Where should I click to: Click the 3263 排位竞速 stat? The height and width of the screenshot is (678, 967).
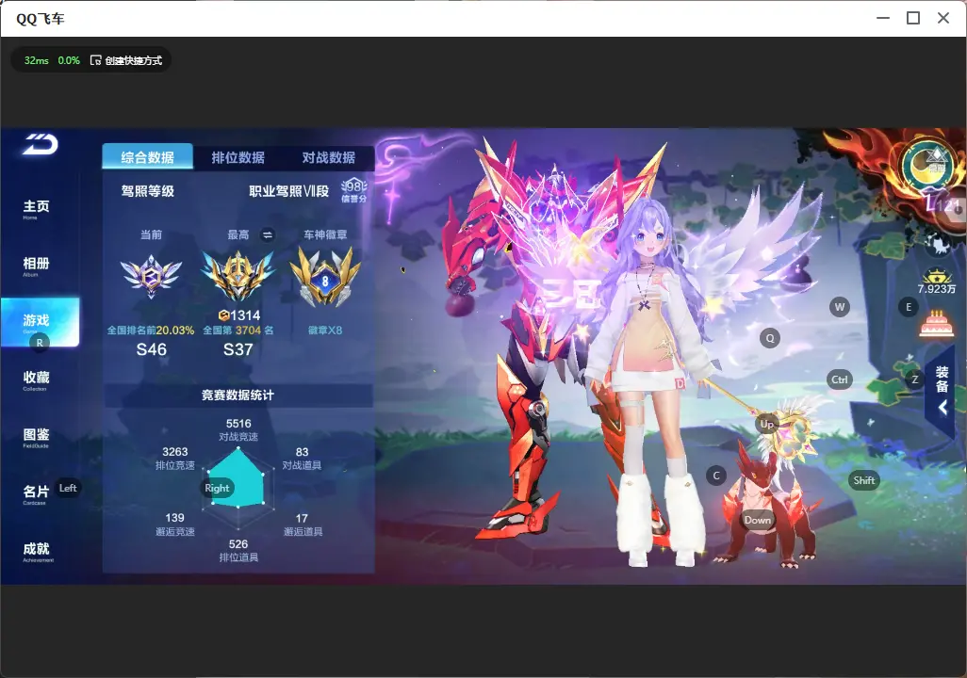175,458
